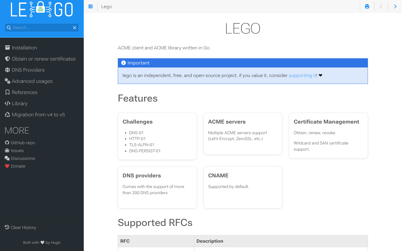This screenshot has height=251, width=402.
Task: Click the DNS providers card title
Action: [142, 176]
